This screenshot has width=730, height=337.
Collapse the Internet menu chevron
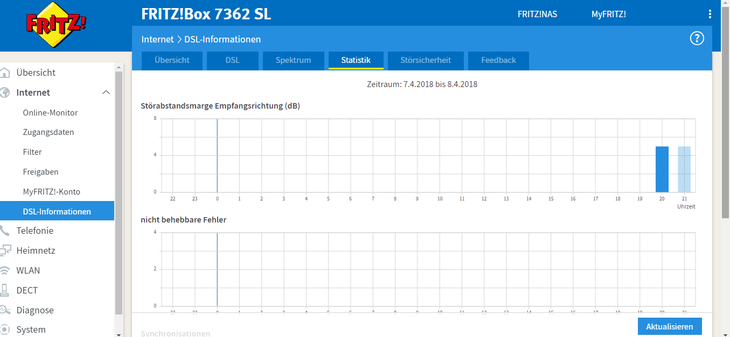[106, 92]
